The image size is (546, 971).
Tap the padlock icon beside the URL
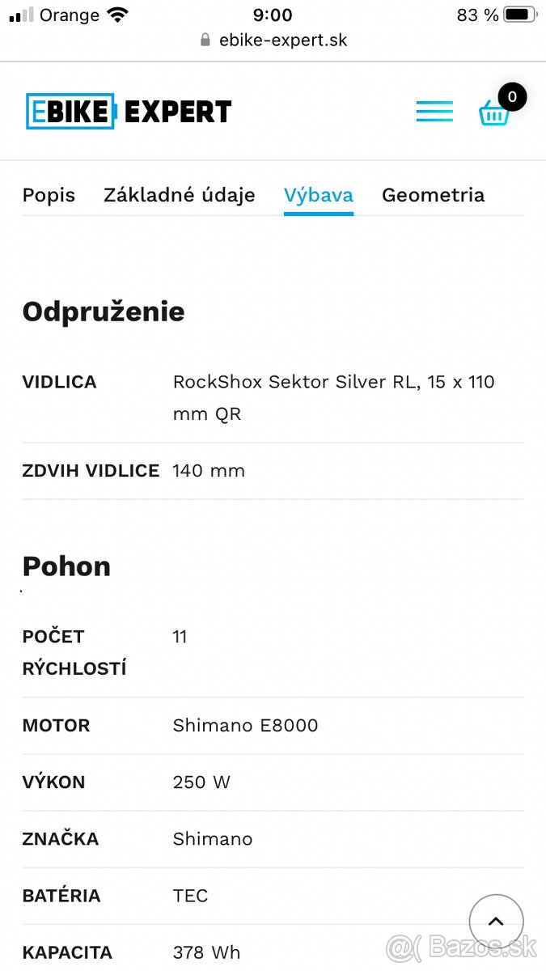coord(205,40)
